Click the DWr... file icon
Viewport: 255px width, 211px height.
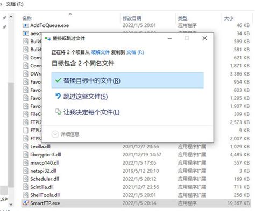tap(26, 74)
